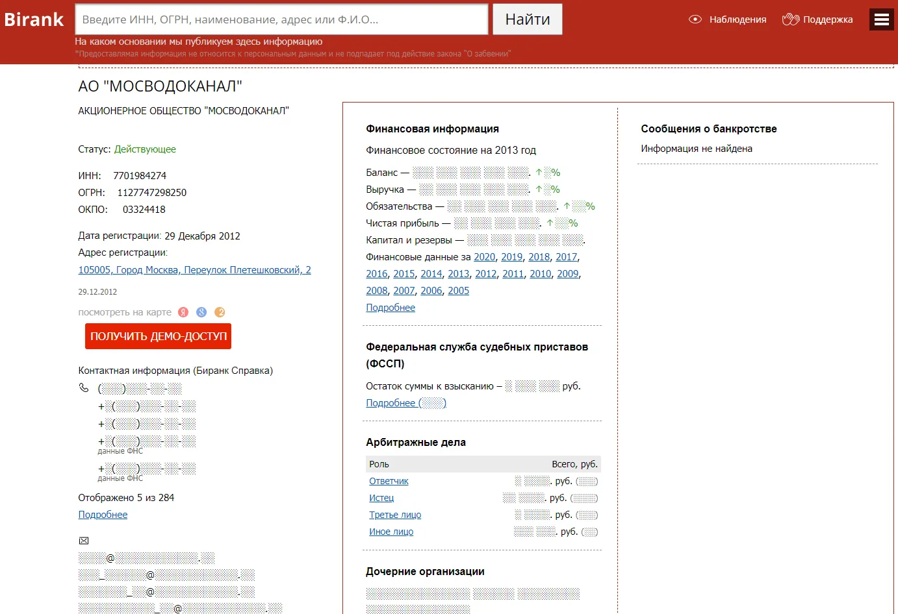Open financial data for 2017
This screenshot has width=898, height=614.
[x=566, y=257]
